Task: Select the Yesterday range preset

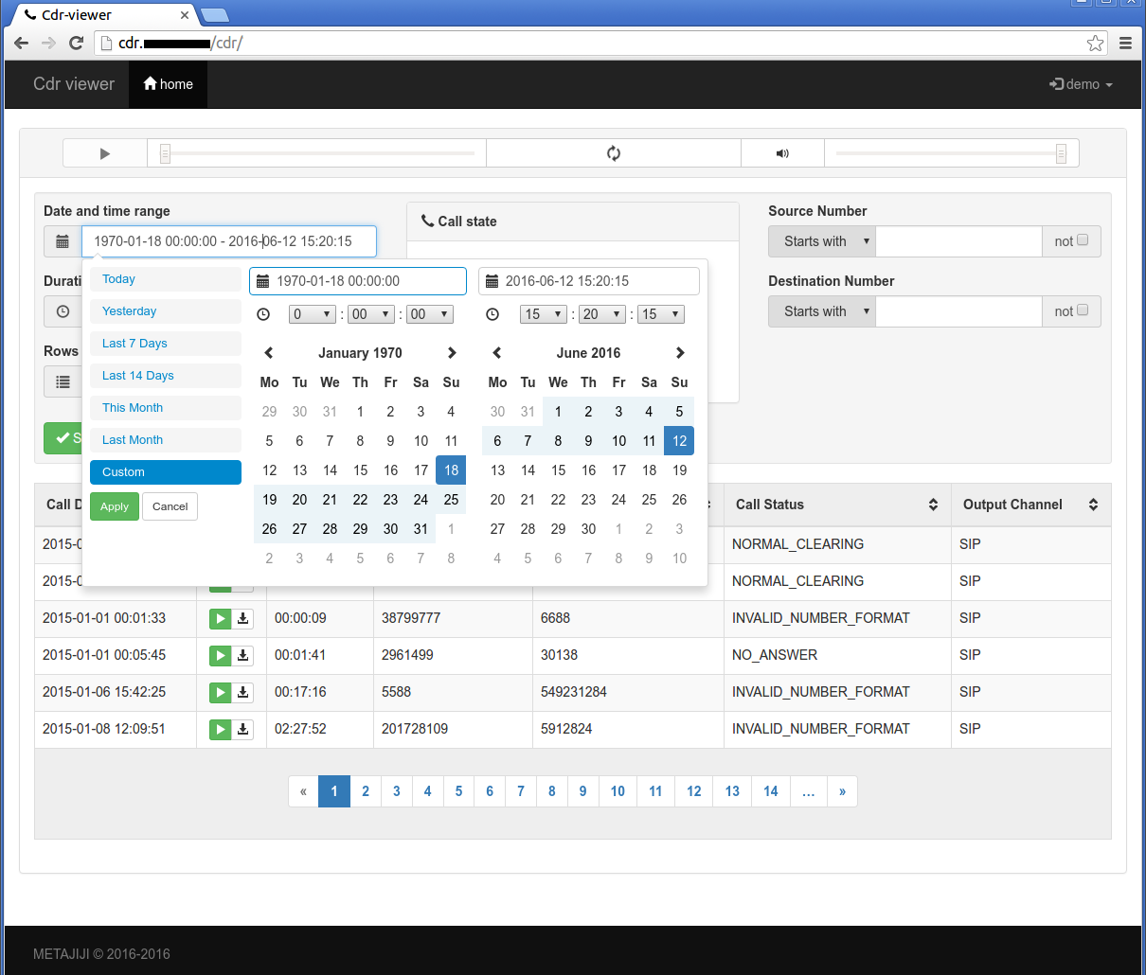Action: tap(166, 311)
